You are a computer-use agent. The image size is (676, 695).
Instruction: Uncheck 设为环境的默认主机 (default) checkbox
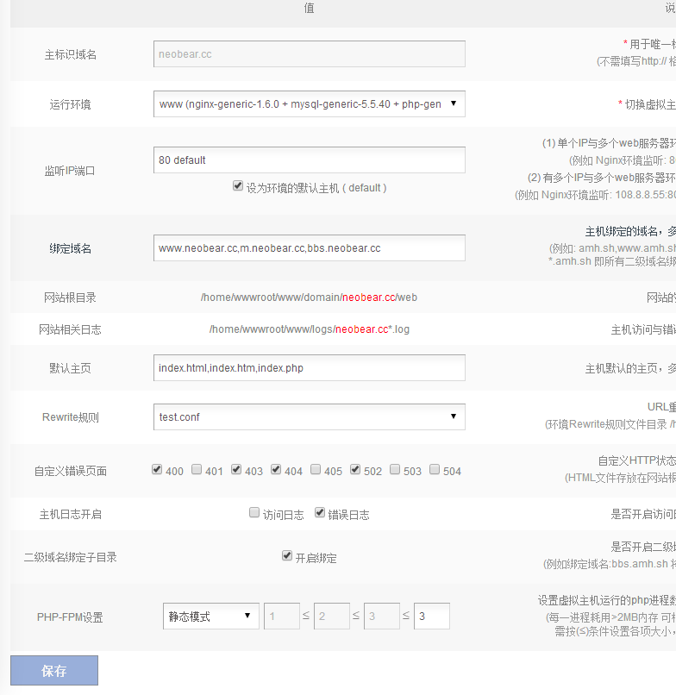tap(238, 185)
